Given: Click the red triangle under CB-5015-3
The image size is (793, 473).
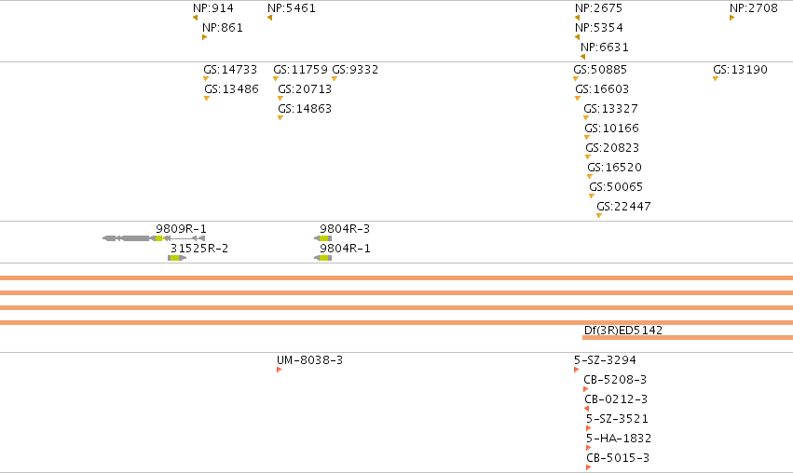Looking at the screenshot, I should click(x=588, y=467).
